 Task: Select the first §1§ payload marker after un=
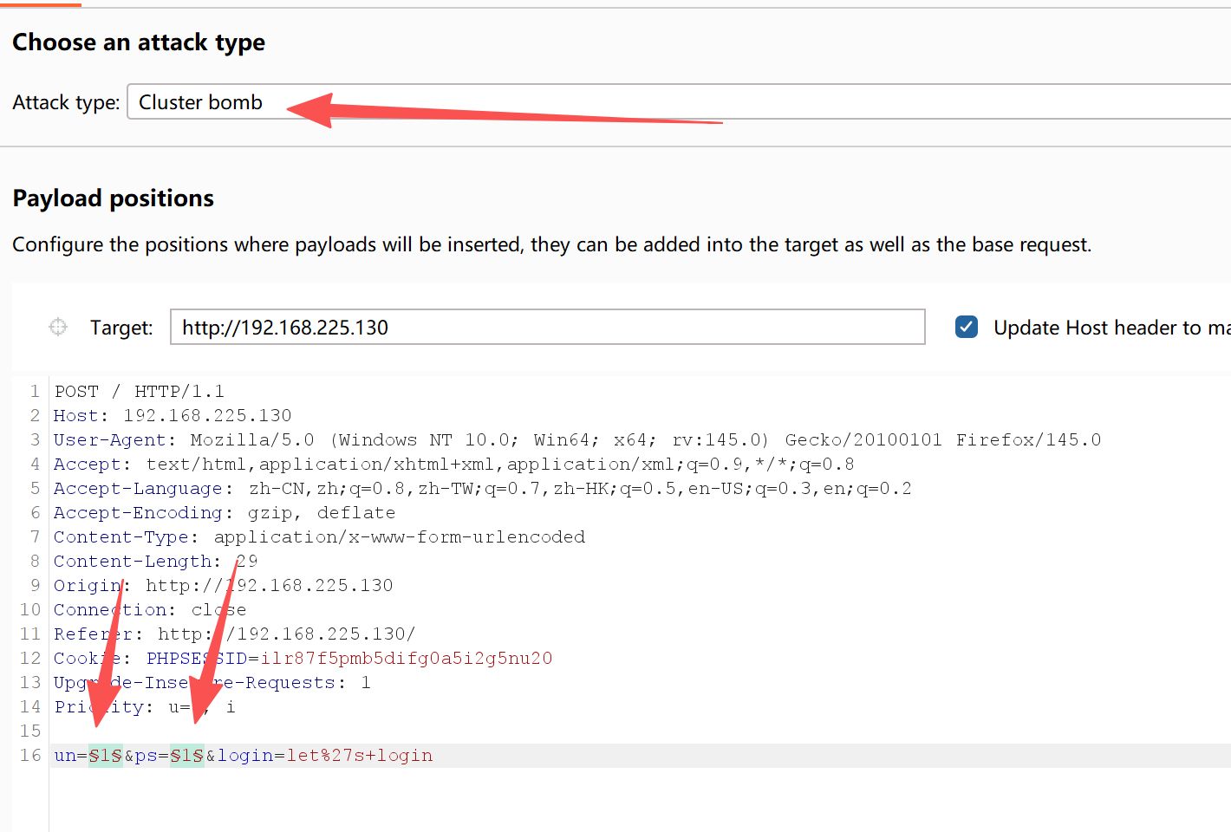click(105, 756)
